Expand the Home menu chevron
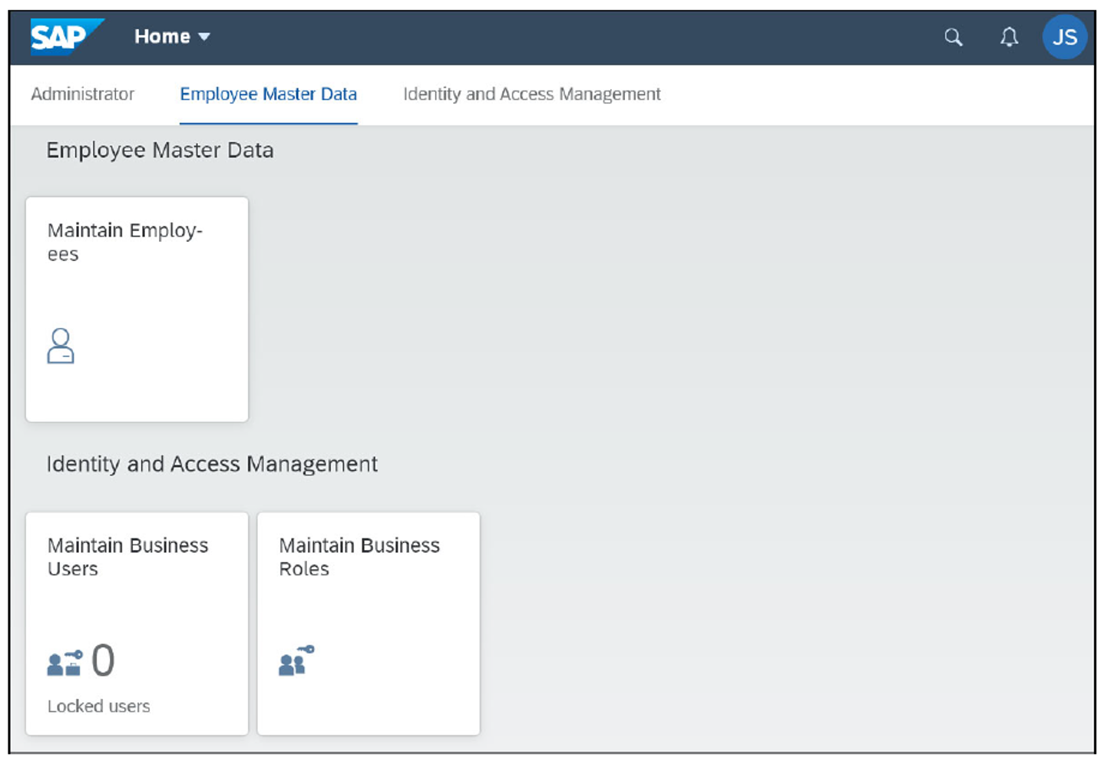 [x=203, y=36]
